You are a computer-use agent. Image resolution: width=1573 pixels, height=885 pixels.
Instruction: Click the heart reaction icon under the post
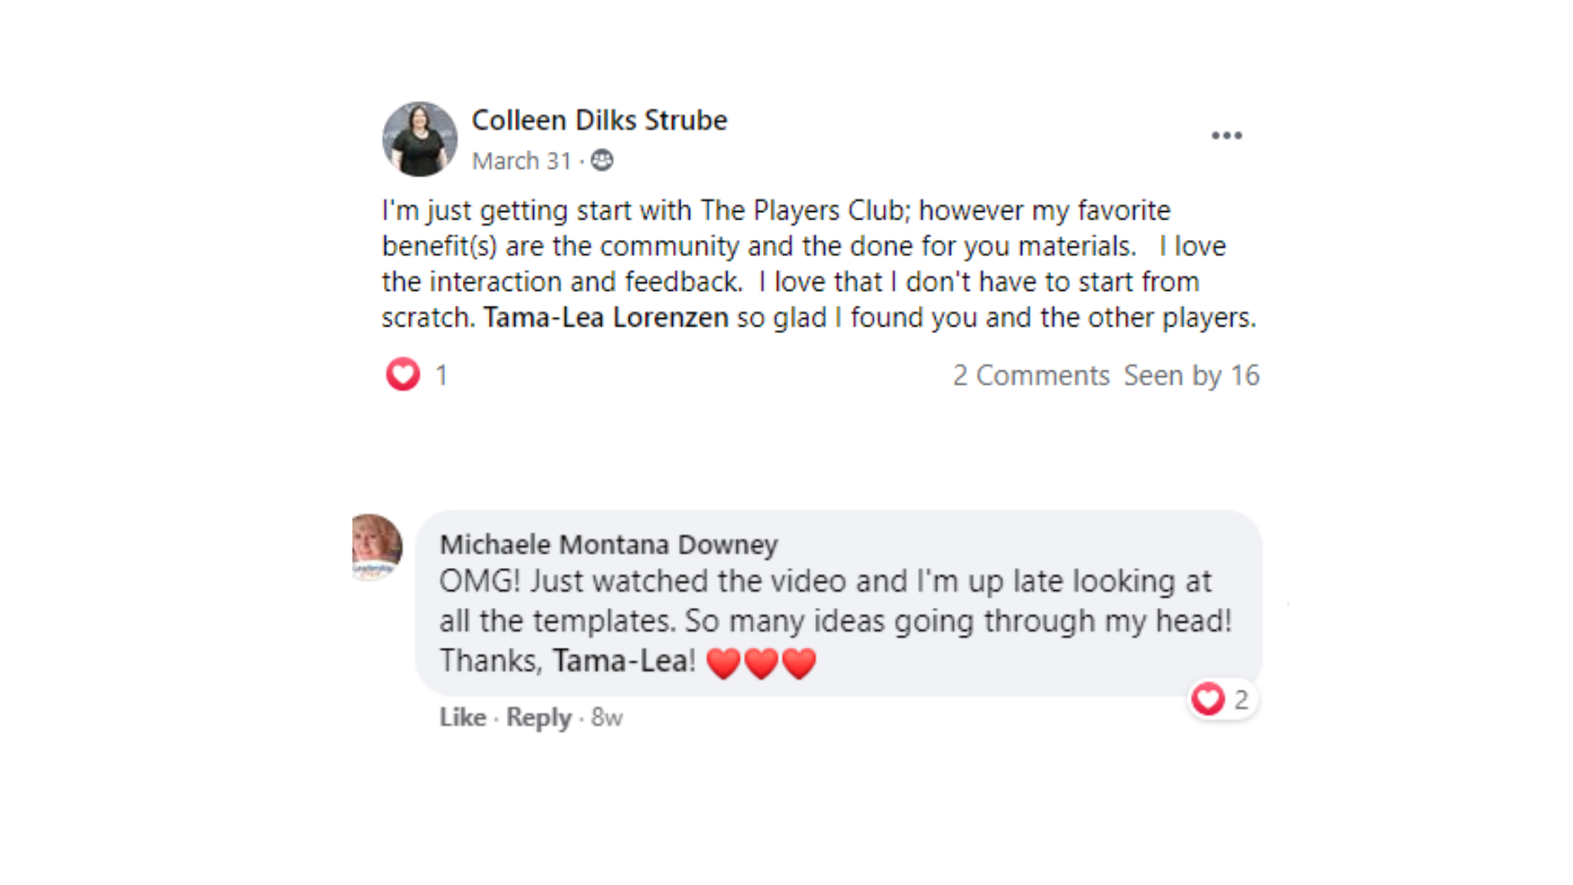[403, 374]
